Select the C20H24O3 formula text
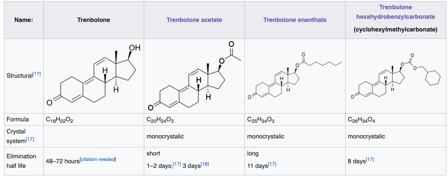 pyautogui.click(x=160, y=120)
